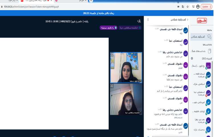This screenshot has width=214, height=137.
Task: Select user 'اسلامی، باران' in the users list
Action: coord(201,84)
